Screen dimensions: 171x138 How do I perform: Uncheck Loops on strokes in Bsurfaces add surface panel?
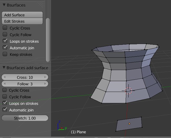click(4, 103)
